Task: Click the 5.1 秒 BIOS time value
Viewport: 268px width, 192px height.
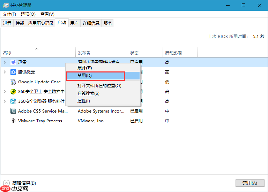Action: pyautogui.click(x=259, y=36)
